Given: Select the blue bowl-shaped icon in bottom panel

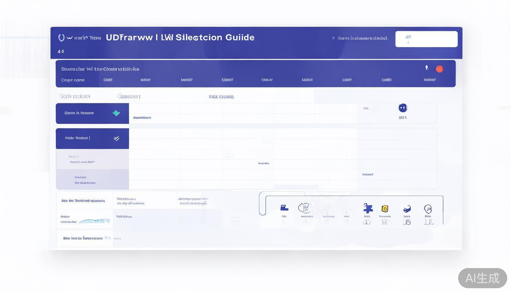Looking at the screenshot, I should click(407, 209).
